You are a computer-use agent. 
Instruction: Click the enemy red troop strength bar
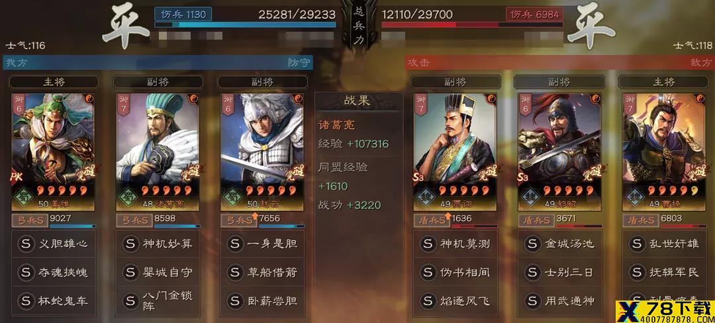tap(473, 24)
